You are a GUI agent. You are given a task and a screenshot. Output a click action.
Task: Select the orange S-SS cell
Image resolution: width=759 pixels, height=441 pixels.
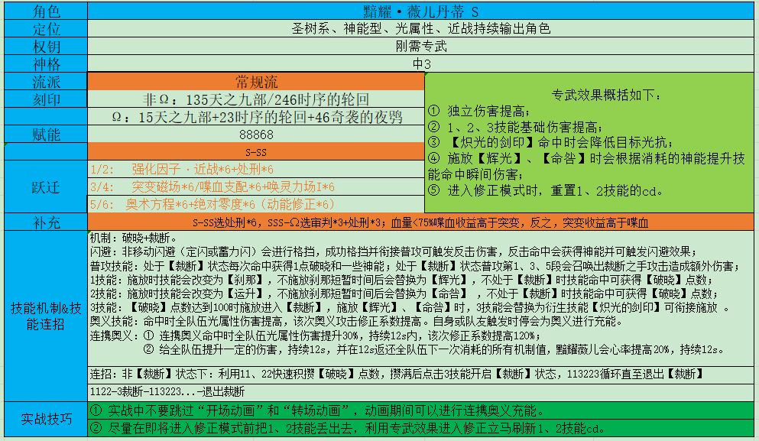click(255, 151)
